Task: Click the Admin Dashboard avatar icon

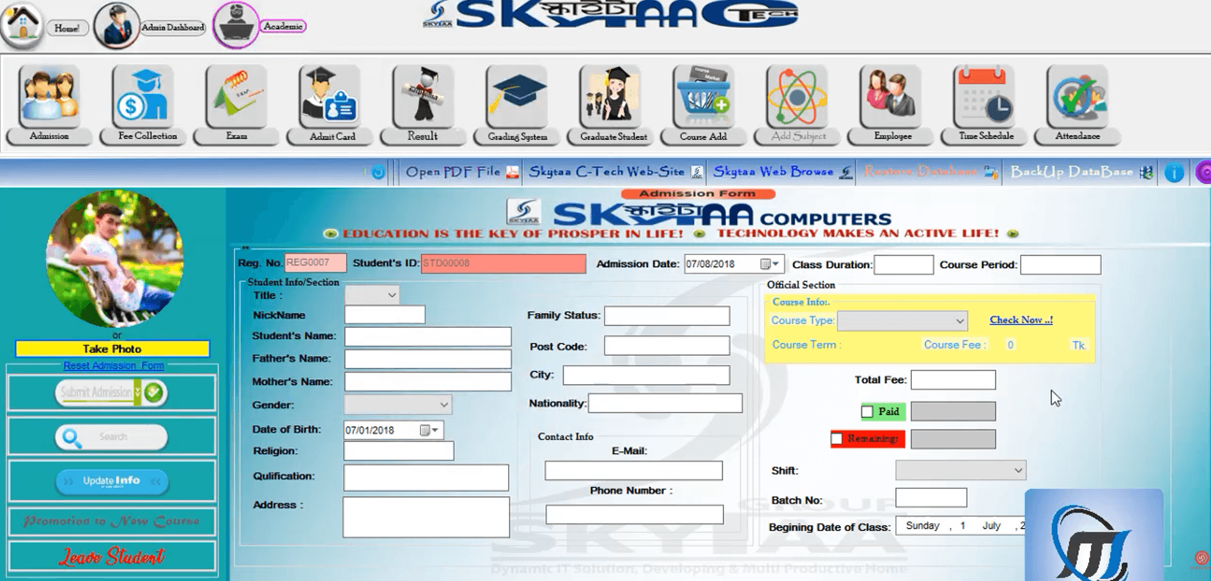Action: [x=116, y=26]
